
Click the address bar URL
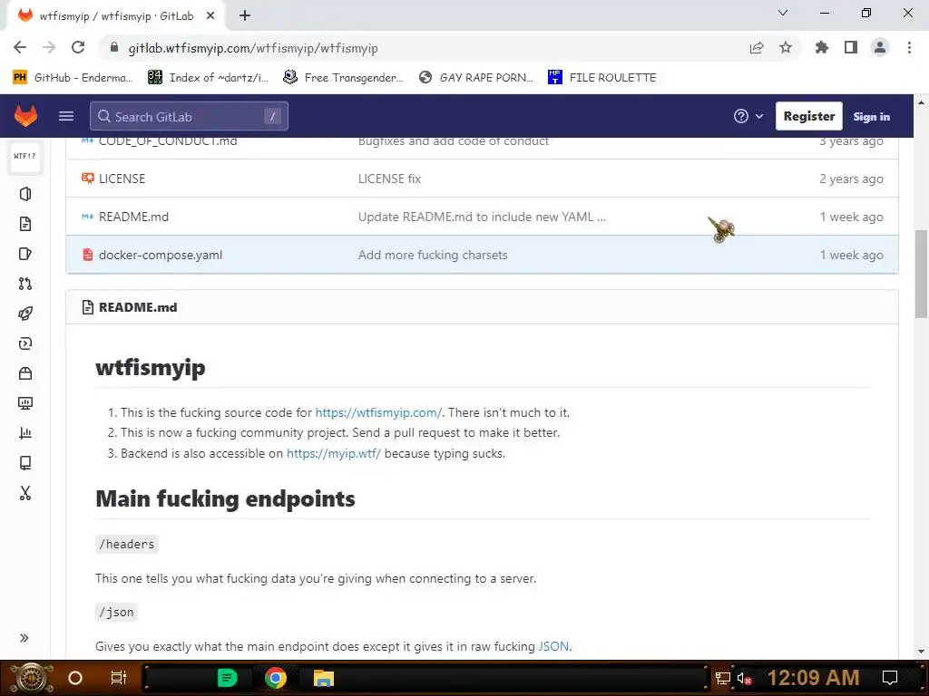point(253,48)
